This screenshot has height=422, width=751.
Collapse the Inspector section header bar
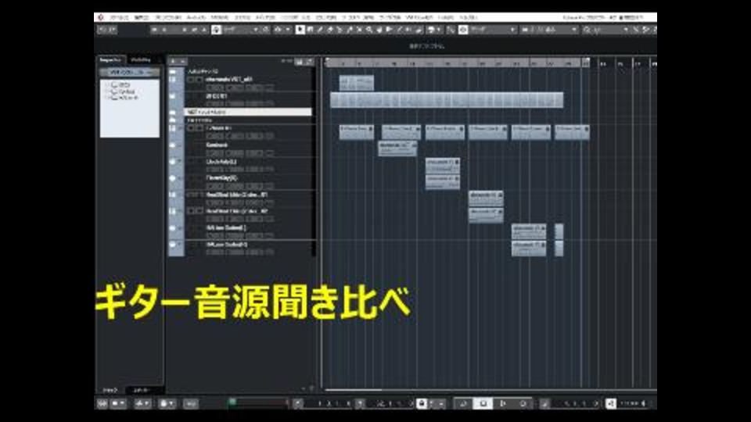pos(129,72)
